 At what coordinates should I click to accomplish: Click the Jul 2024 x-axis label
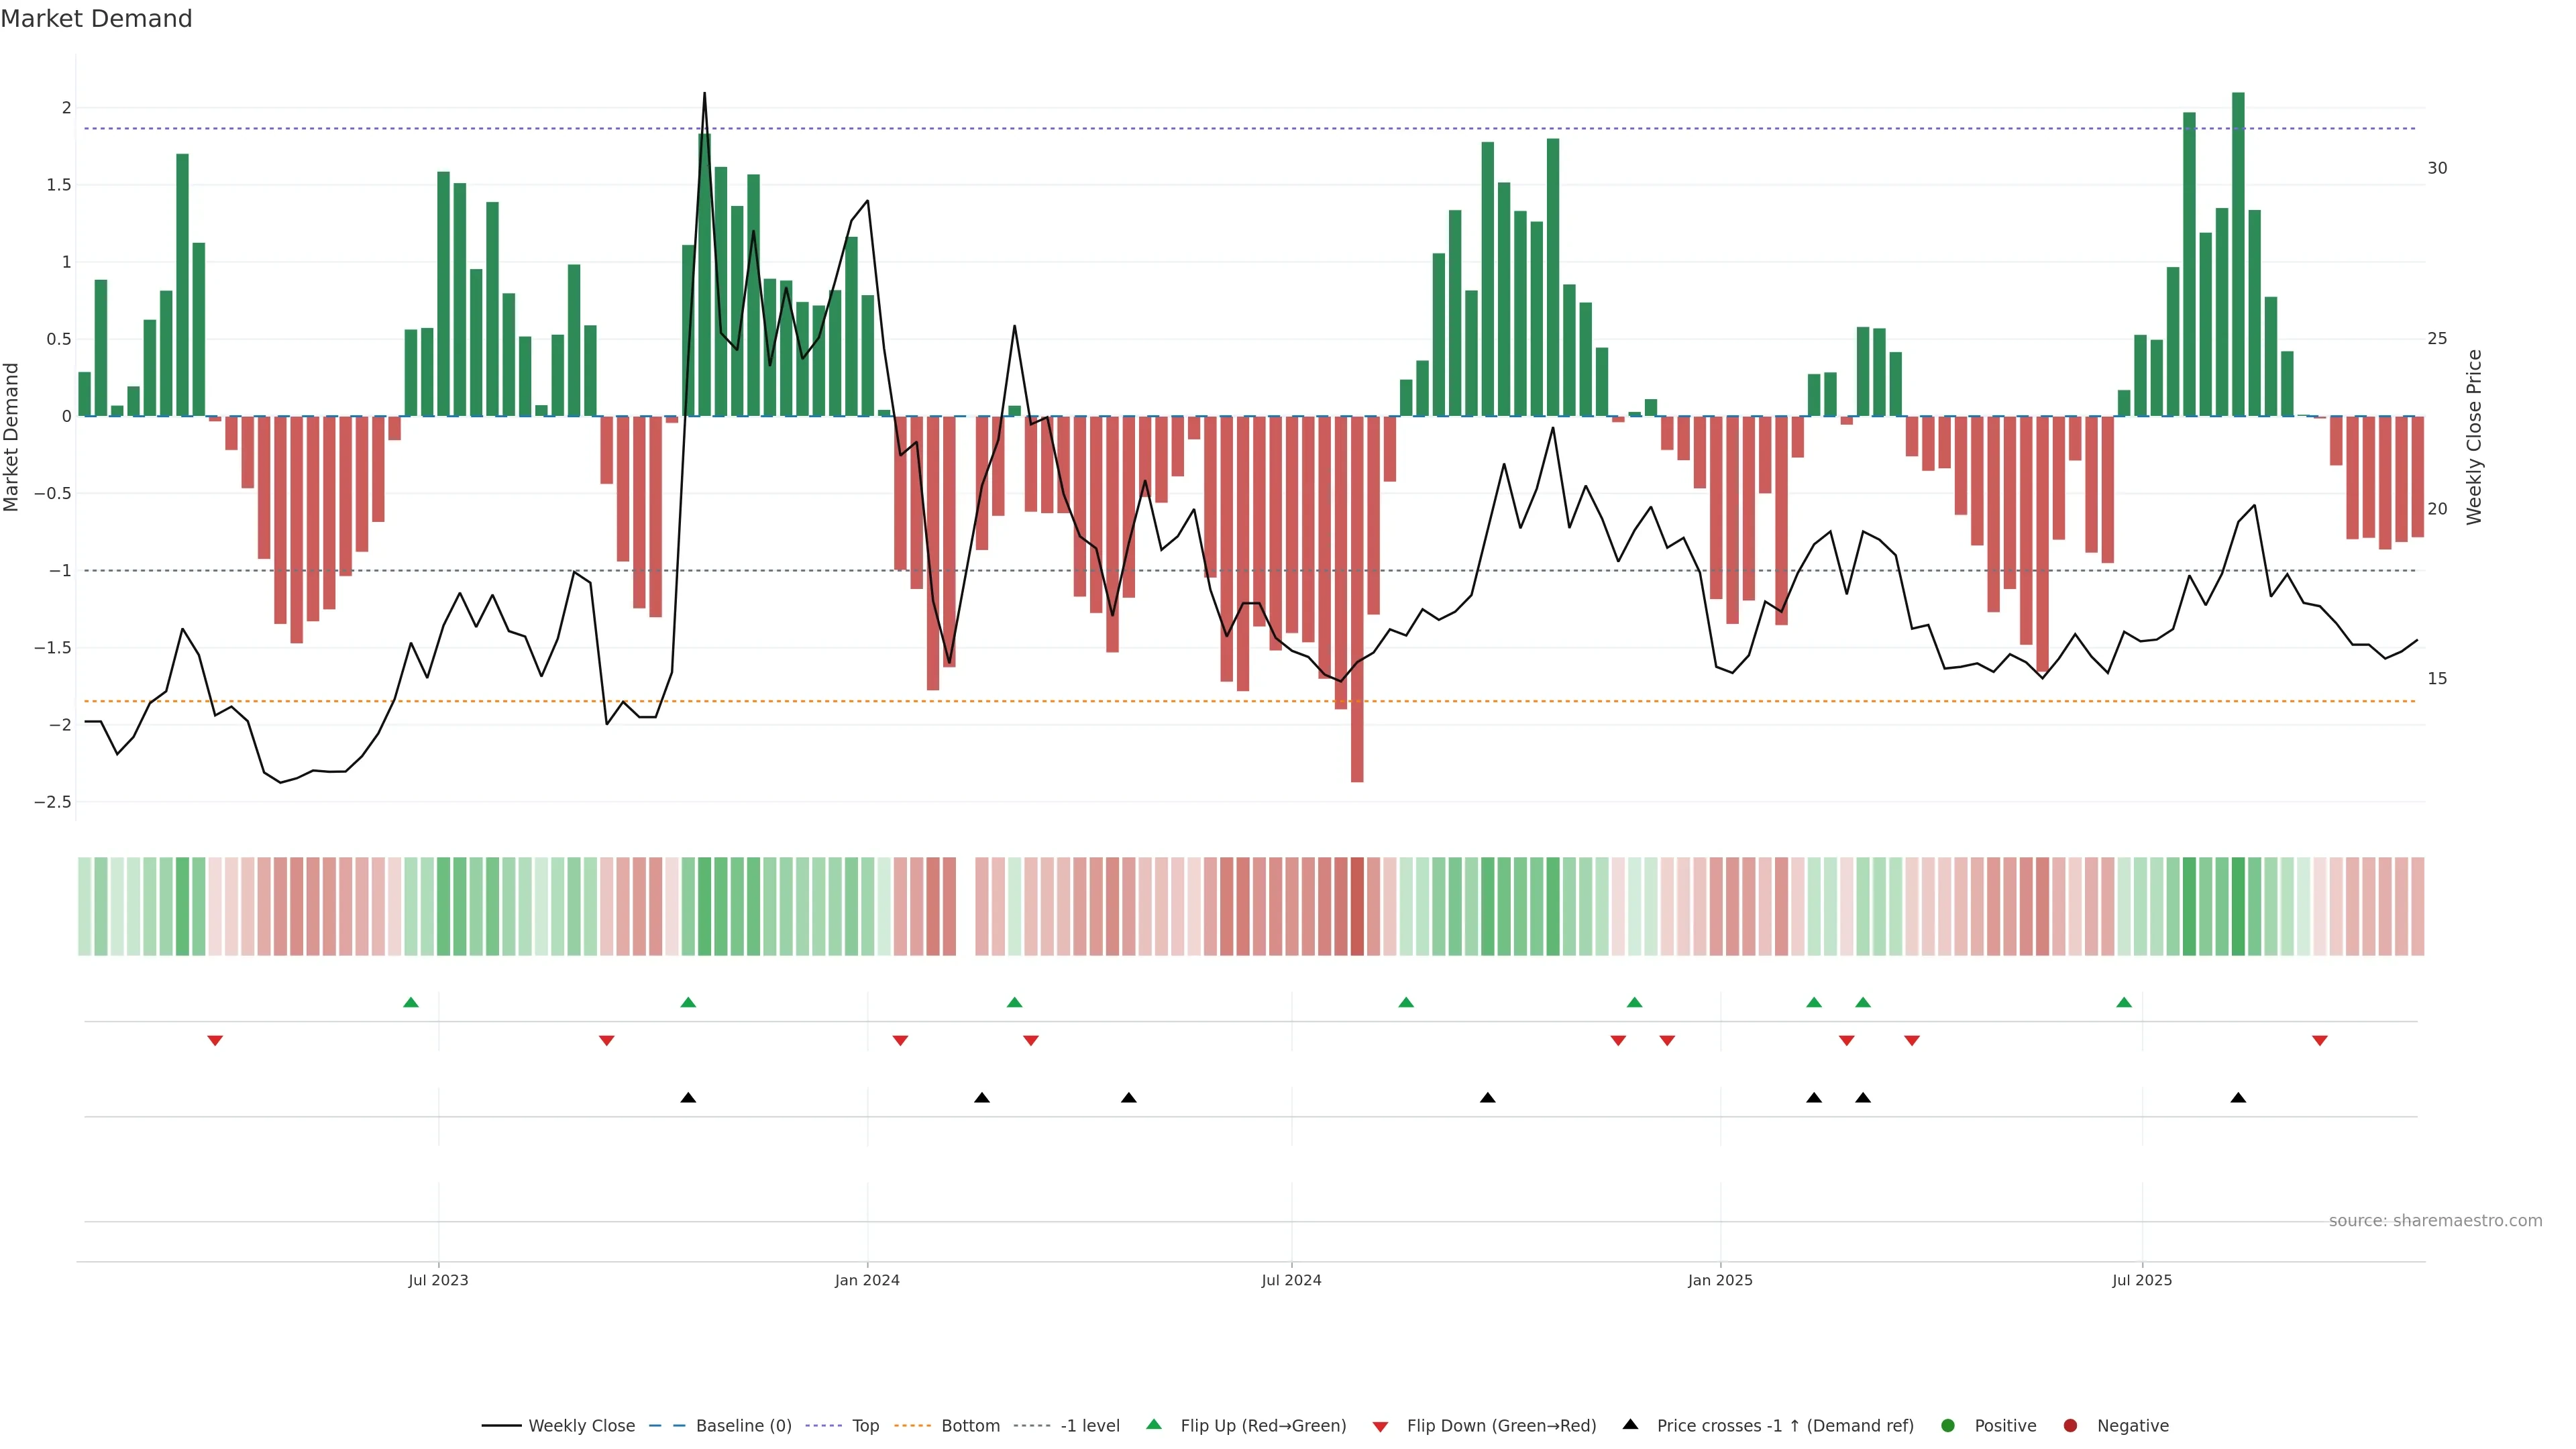[1291, 1280]
